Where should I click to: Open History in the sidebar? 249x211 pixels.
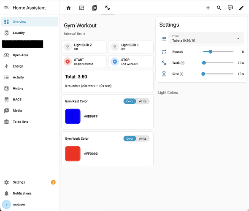click(x=30, y=89)
